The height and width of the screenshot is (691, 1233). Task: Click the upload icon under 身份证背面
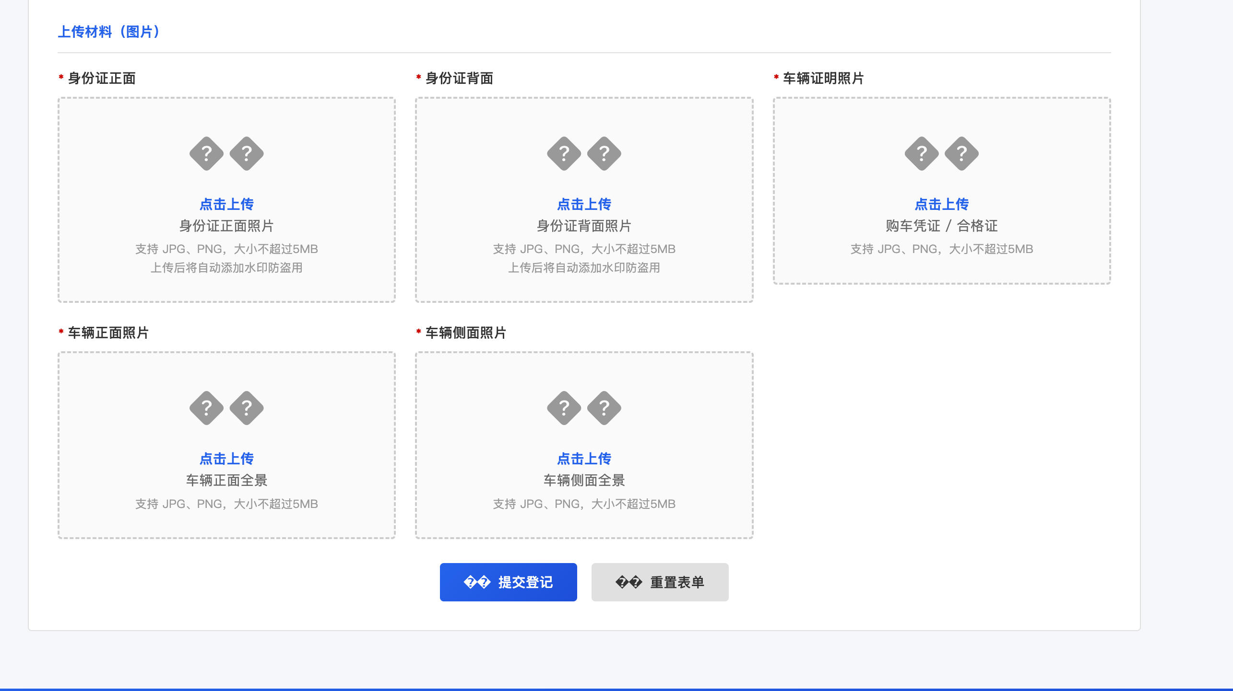click(x=584, y=153)
